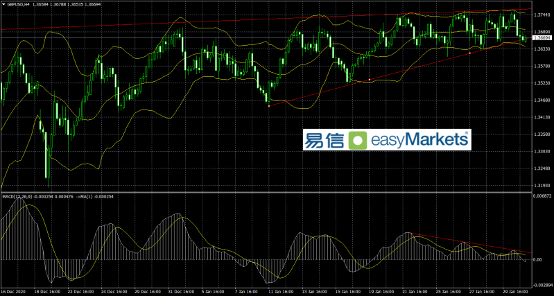Click the 1.33030 price axis label
This screenshot has height=296, width=554.
[x=542, y=152]
